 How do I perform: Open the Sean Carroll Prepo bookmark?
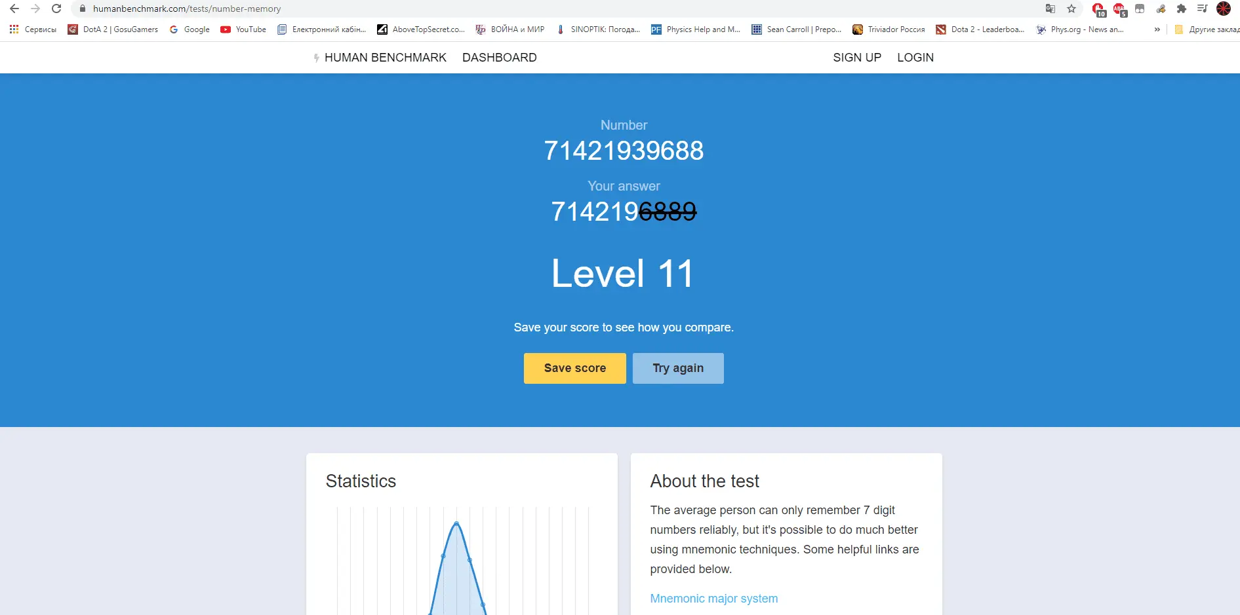click(x=797, y=29)
